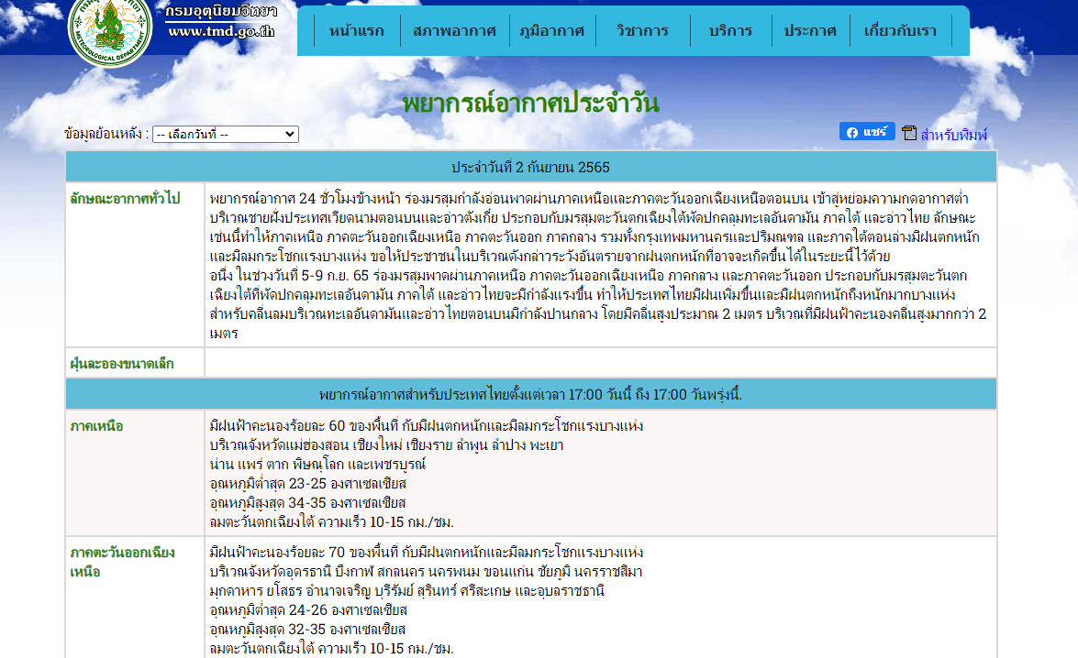This screenshot has width=1078, height=658.
Task: Click the www.tmd.go.th site address
Action: [221, 30]
